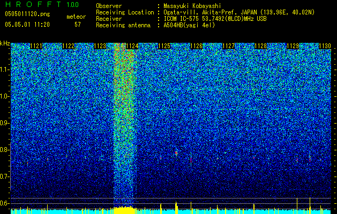Viewport: 337px width, 214px height.
Task: Select the date stamp 05.05.01 11:20
Action: click(27, 25)
